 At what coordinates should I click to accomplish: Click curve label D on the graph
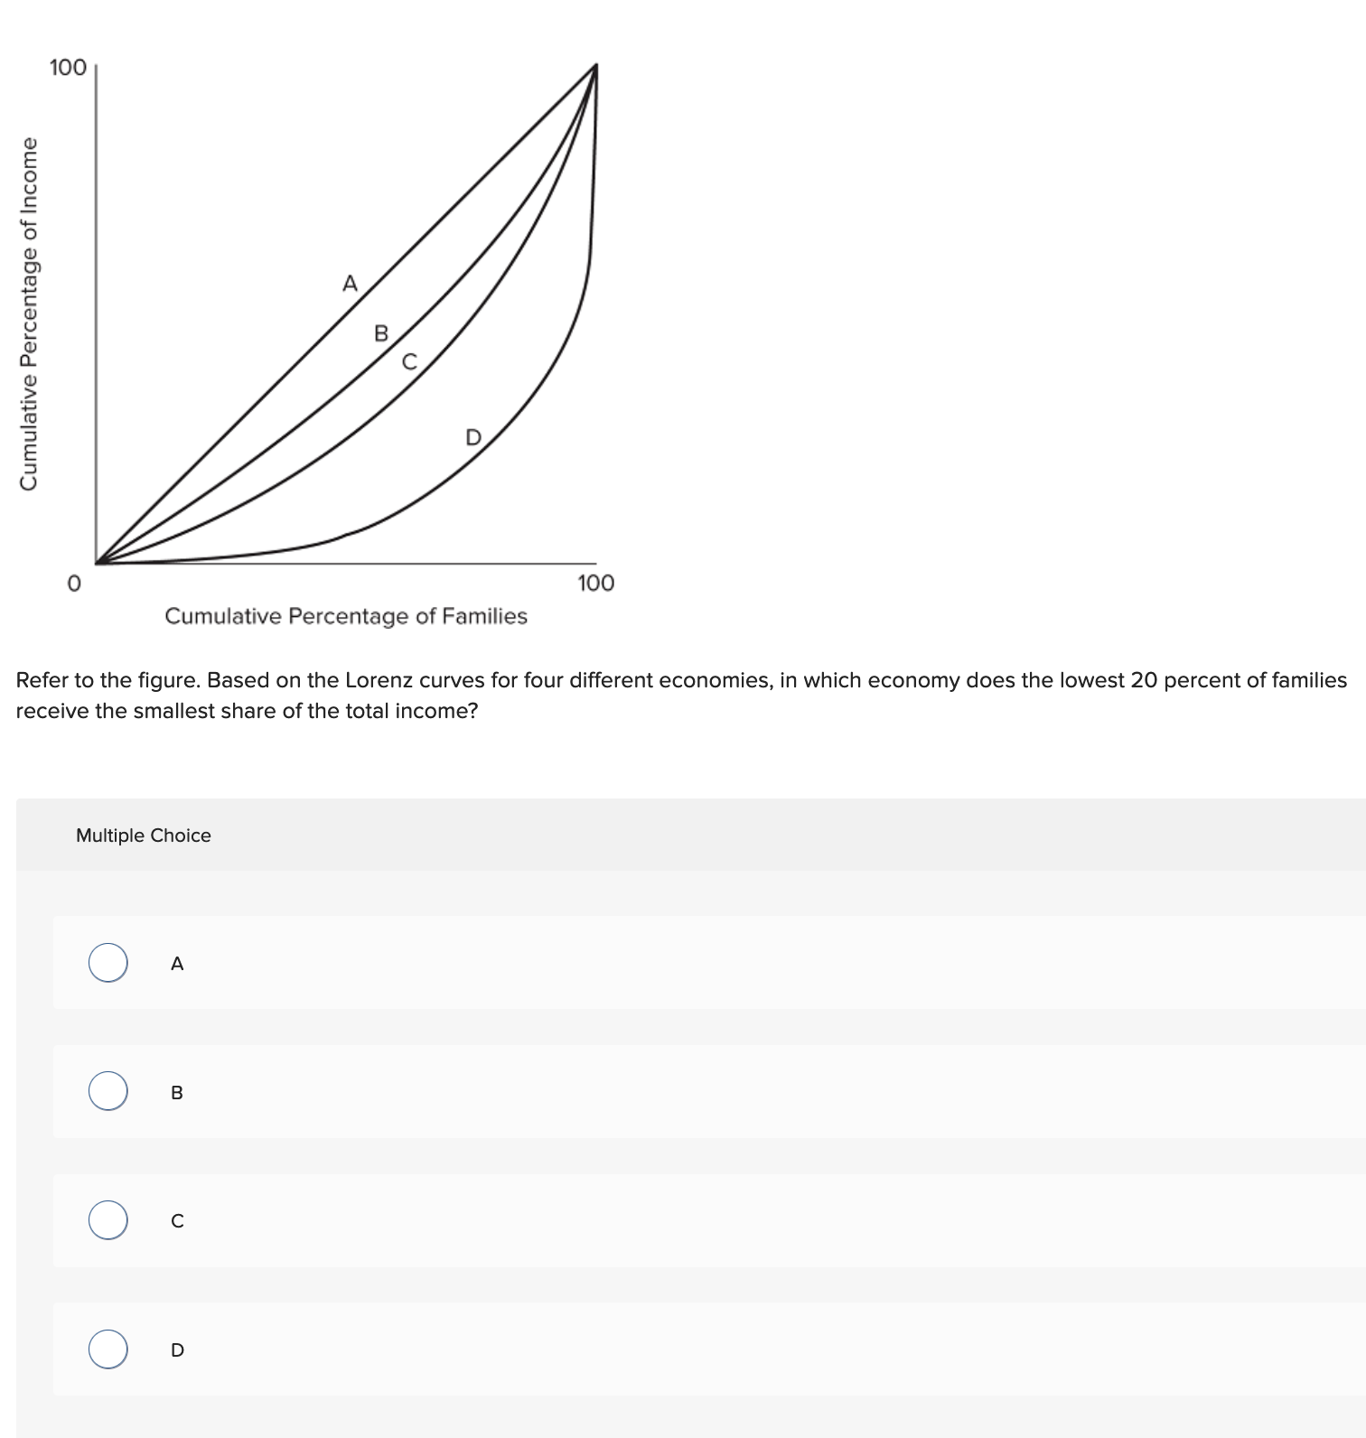pos(472,438)
